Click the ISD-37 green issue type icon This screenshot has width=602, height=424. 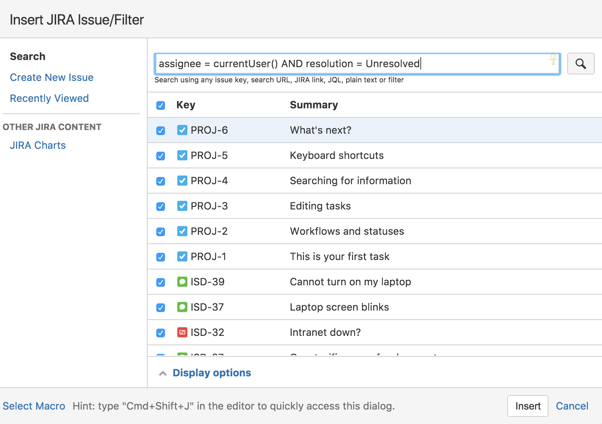pyautogui.click(x=182, y=307)
